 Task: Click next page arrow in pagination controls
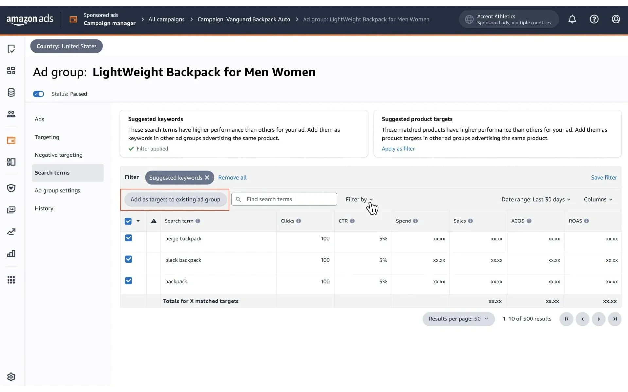coord(599,319)
